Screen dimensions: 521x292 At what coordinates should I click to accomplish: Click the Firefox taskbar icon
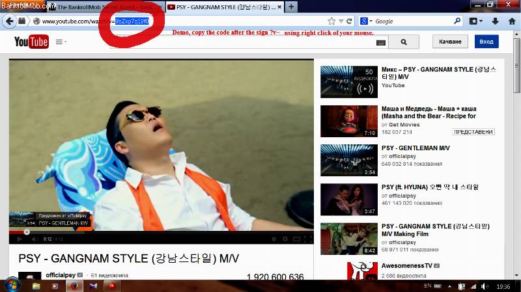point(74,286)
